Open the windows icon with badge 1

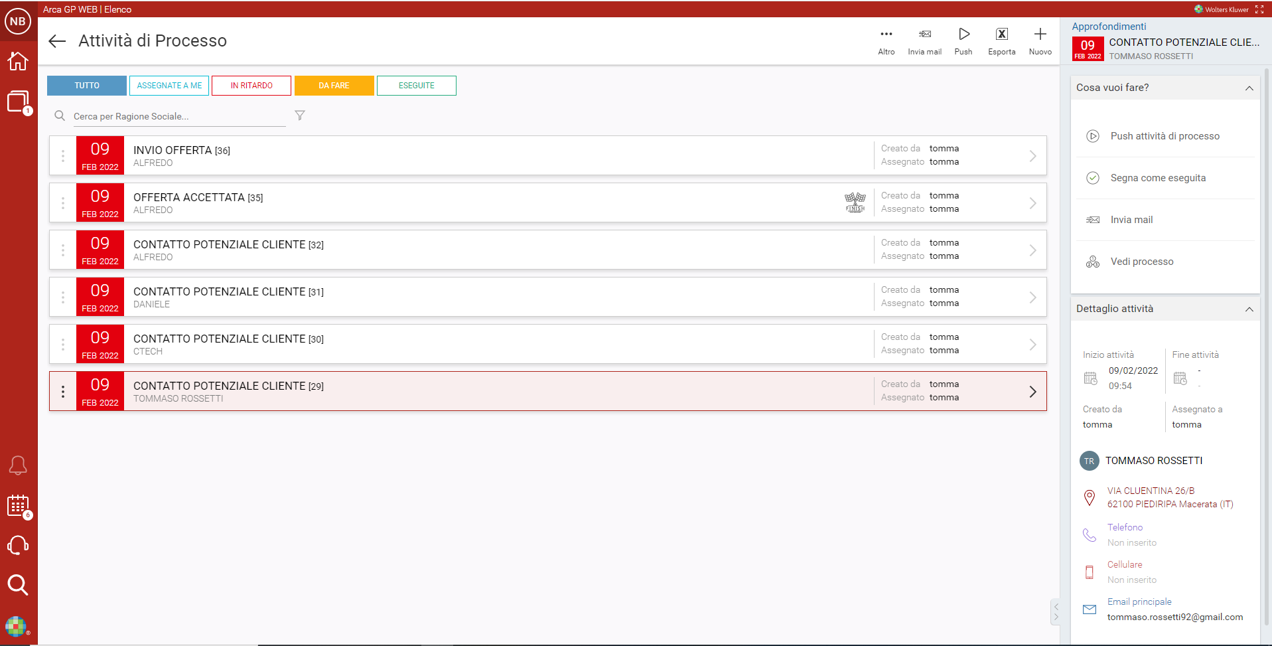19,102
